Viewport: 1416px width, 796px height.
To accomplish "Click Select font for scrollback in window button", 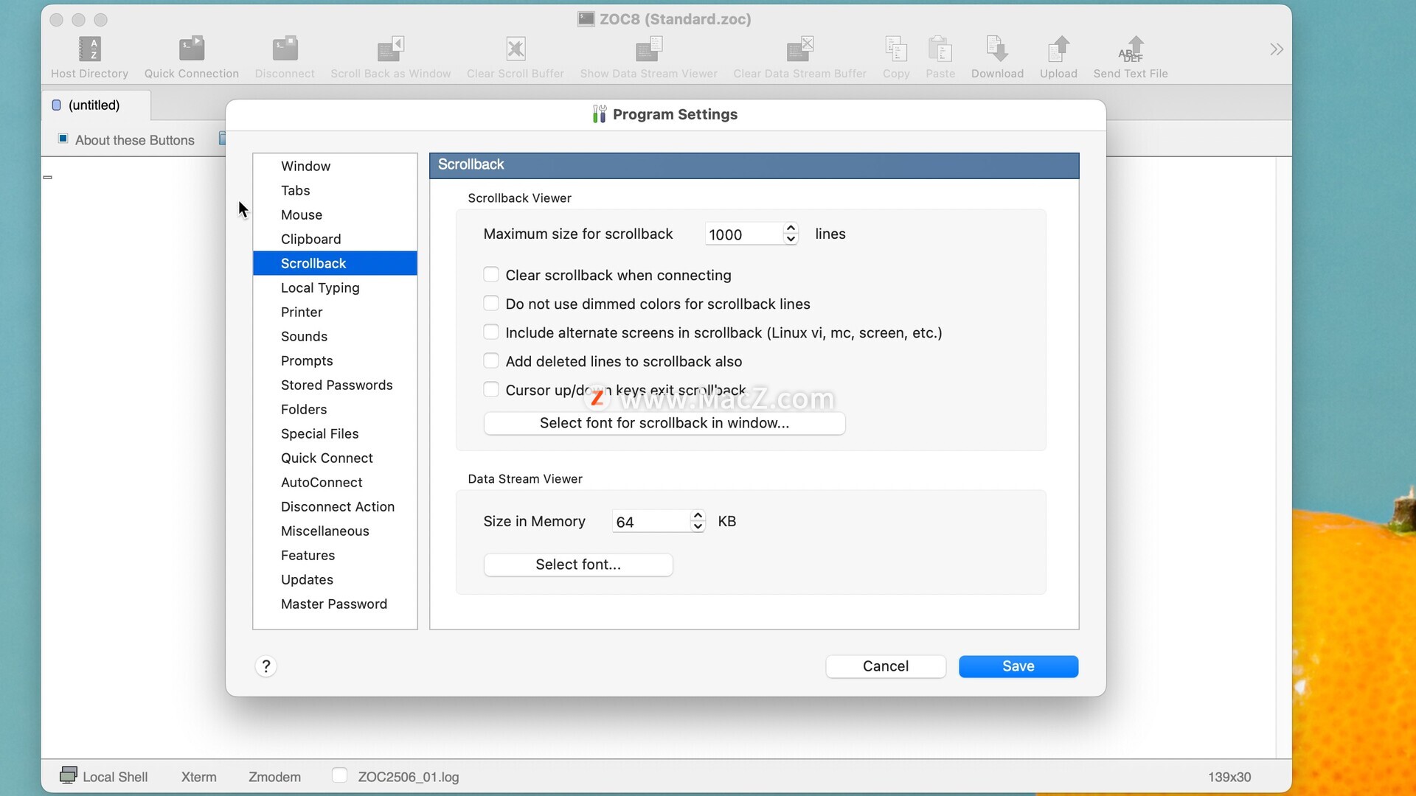I will [664, 423].
